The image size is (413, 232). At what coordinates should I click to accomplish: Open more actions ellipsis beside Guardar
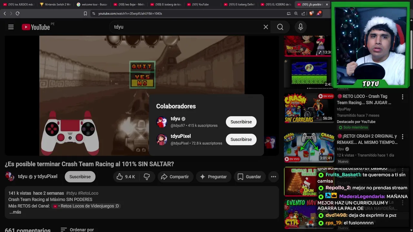pos(273,177)
